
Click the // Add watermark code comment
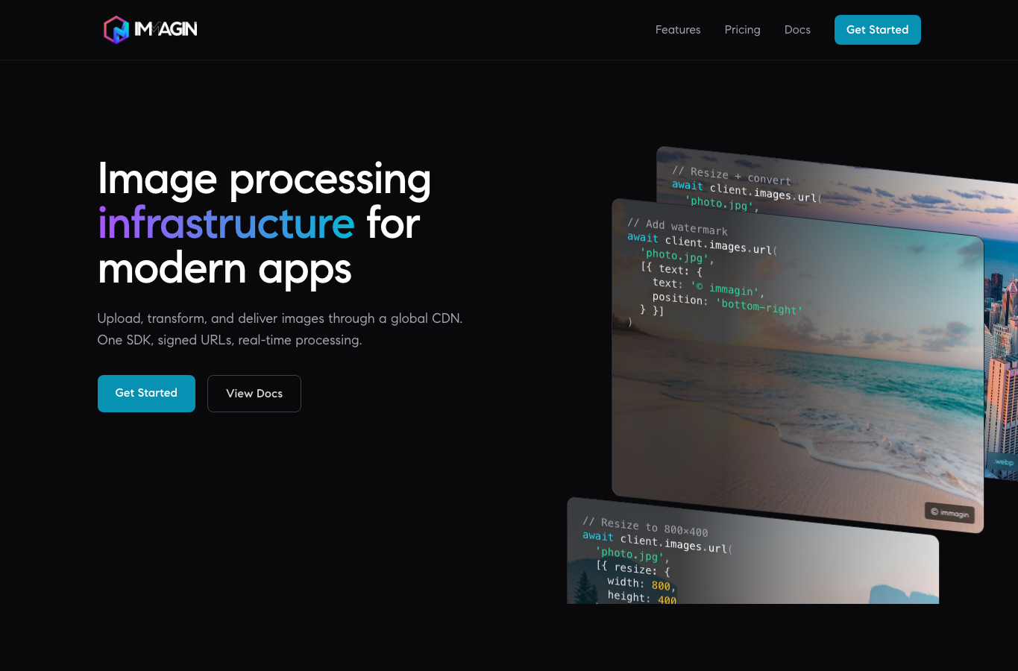coord(677,227)
